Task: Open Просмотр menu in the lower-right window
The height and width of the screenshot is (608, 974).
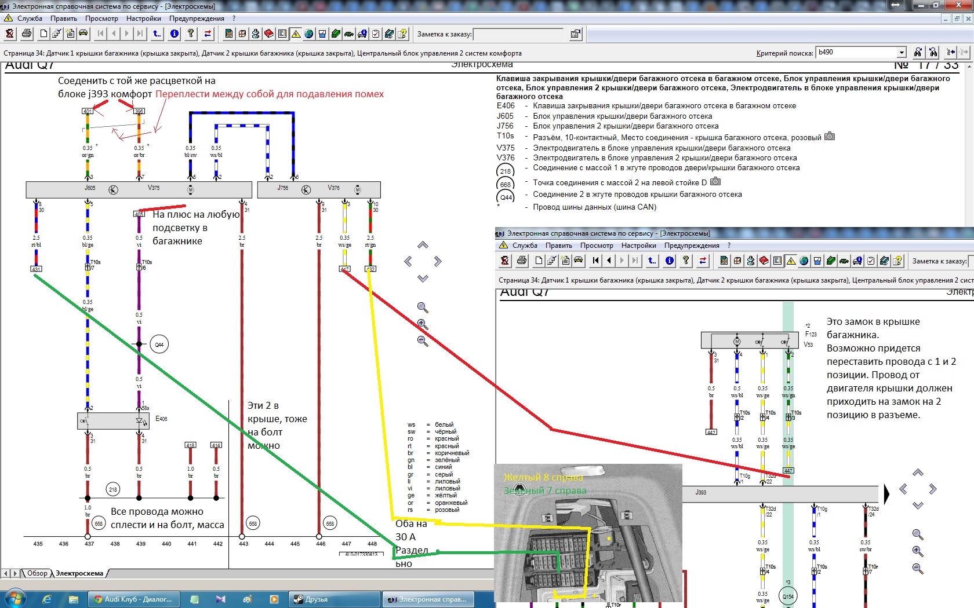Action: (597, 246)
